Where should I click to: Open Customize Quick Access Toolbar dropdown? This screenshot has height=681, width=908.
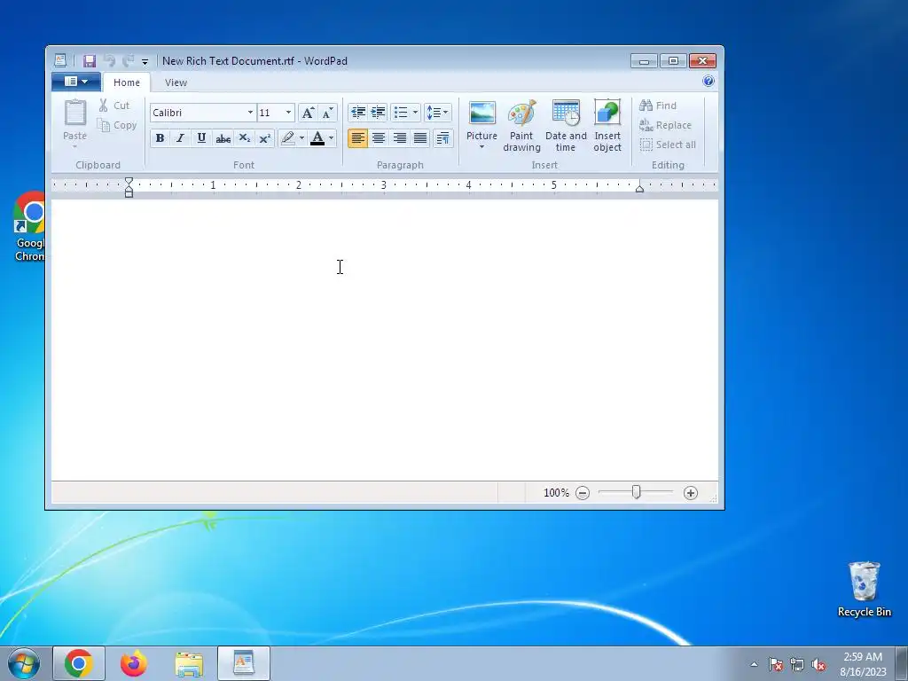click(145, 61)
